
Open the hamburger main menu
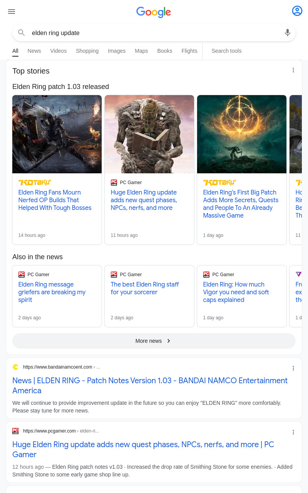click(12, 12)
